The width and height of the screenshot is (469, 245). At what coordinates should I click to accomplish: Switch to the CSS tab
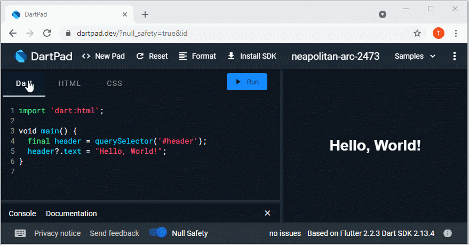tap(115, 83)
